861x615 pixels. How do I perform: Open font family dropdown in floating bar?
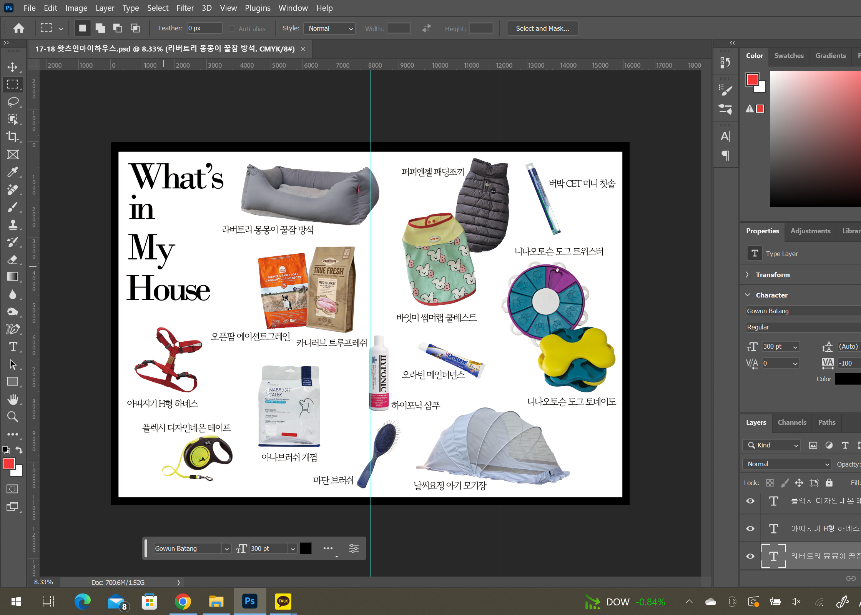(x=227, y=549)
